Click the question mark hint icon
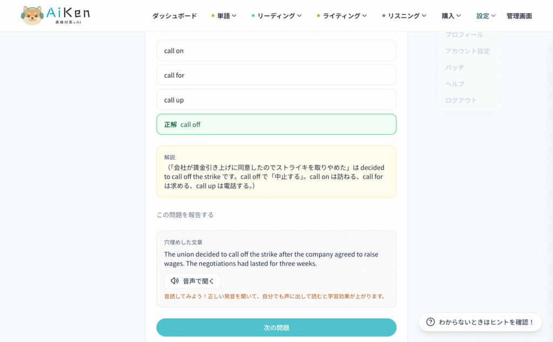The width and height of the screenshot is (553, 342). click(430, 322)
